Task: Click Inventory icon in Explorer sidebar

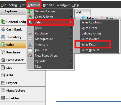Action: tap(3, 37)
